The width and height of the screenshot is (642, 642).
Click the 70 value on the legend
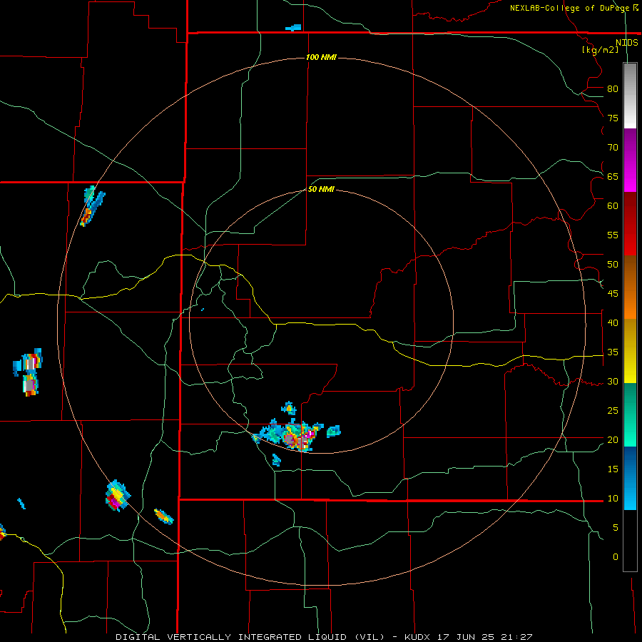click(x=613, y=148)
